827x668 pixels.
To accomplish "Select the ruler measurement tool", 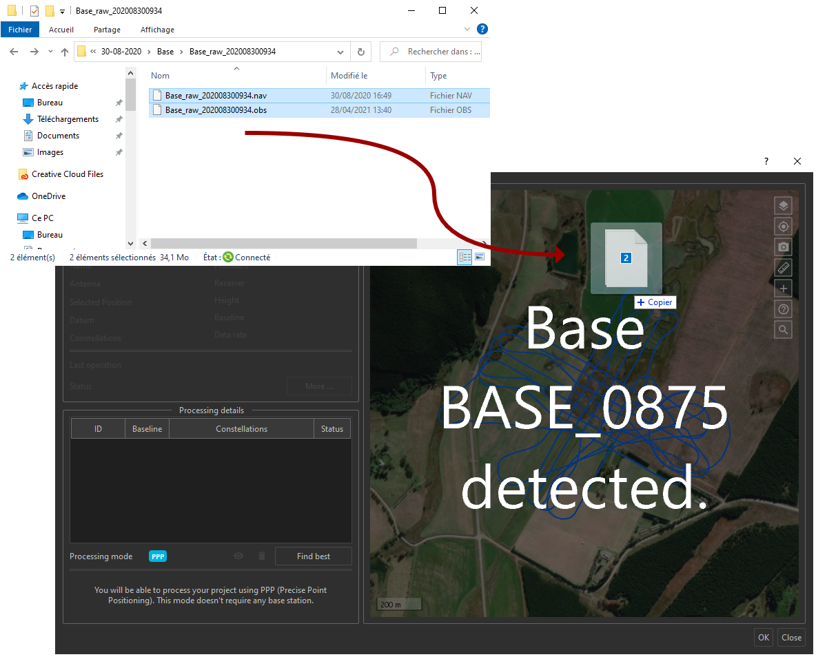I will click(783, 267).
